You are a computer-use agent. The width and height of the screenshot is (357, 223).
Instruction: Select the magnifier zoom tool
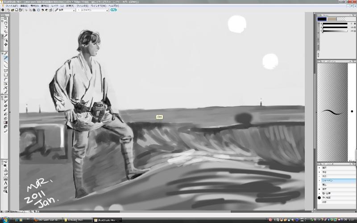[5, 19]
